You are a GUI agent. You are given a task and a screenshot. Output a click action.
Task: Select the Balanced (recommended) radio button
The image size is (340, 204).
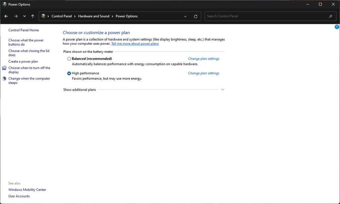tap(69, 59)
